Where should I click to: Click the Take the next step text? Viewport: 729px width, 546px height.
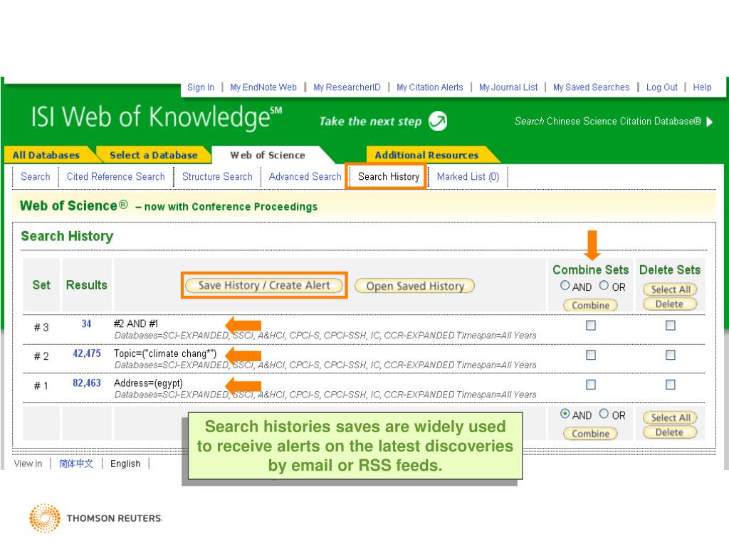[x=370, y=121]
